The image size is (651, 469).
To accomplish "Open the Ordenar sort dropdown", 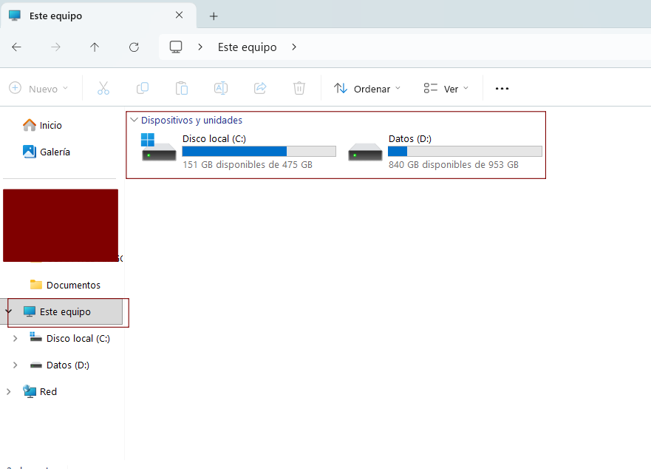I will (x=367, y=89).
